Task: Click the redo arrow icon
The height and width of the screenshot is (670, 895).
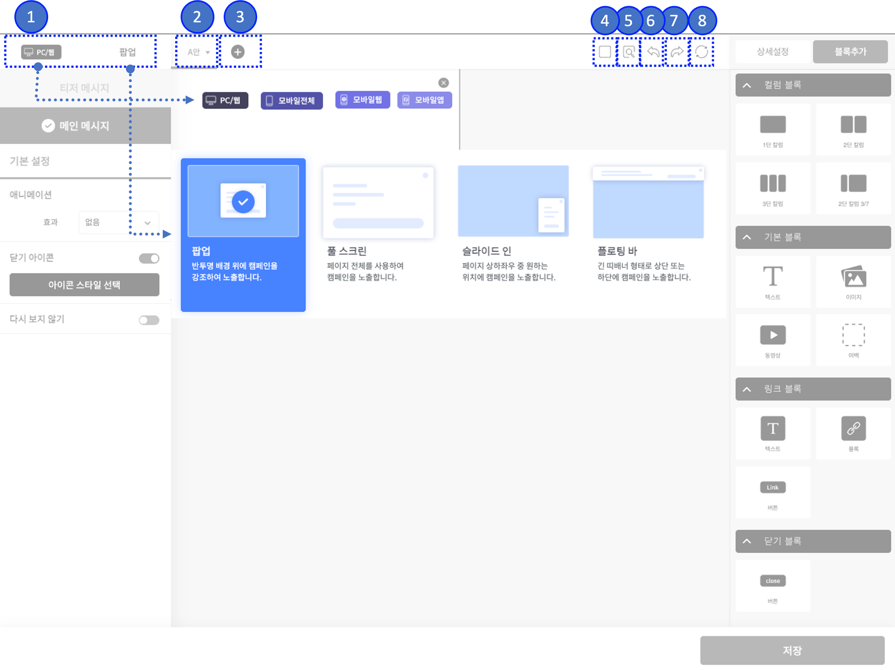Action: pyautogui.click(x=677, y=52)
